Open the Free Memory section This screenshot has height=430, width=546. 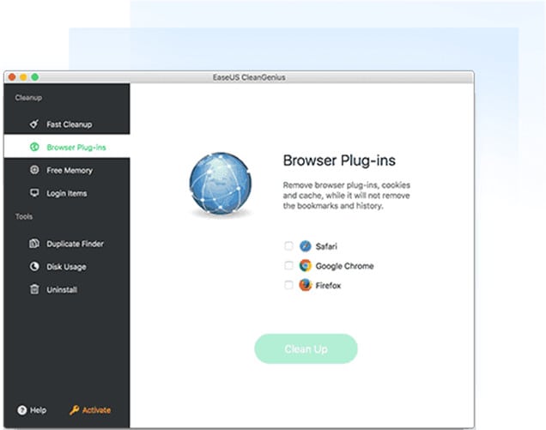(x=70, y=170)
